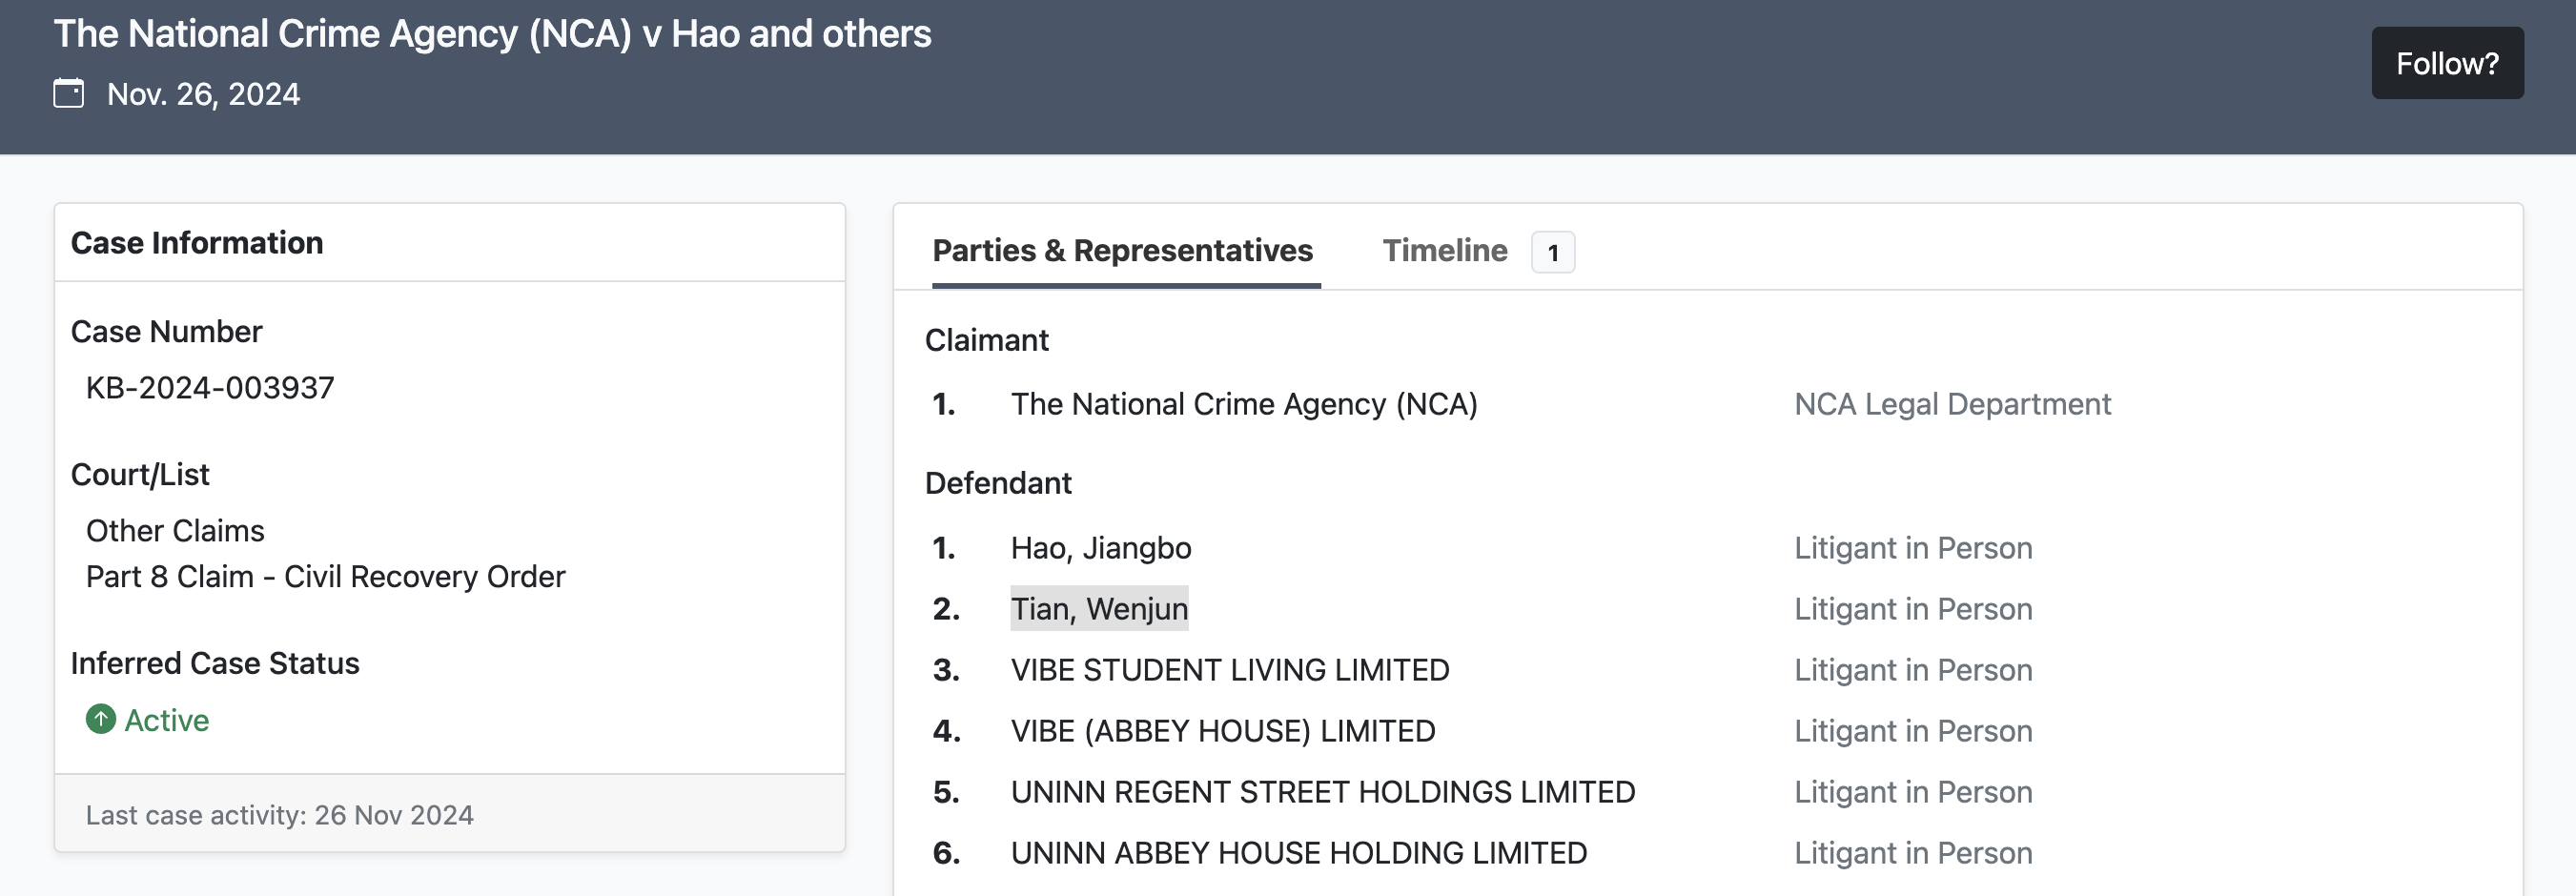Click the green Active status arrow icon

tap(100, 719)
